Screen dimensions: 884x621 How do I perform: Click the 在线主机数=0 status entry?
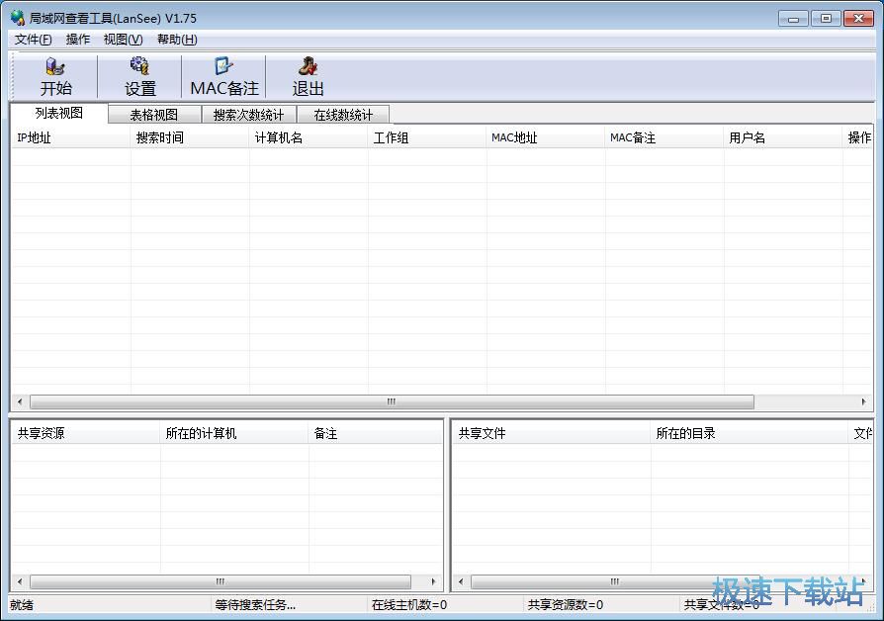coord(409,605)
